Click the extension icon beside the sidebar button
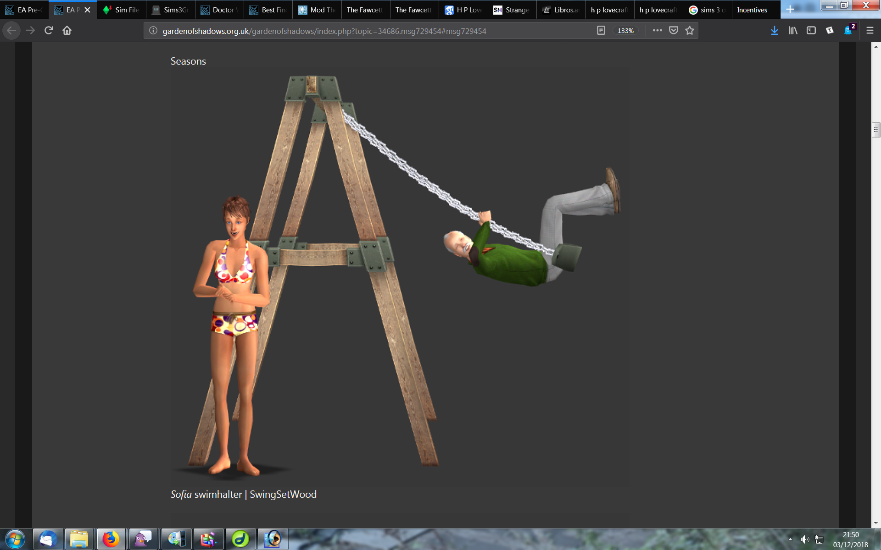The image size is (881, 550). (830, 31)
